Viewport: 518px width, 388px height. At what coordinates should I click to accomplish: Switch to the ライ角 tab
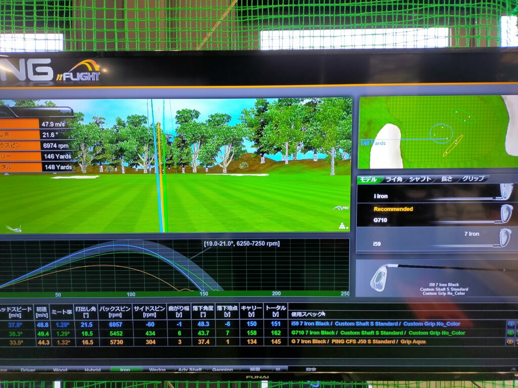[x=395, y=179]
